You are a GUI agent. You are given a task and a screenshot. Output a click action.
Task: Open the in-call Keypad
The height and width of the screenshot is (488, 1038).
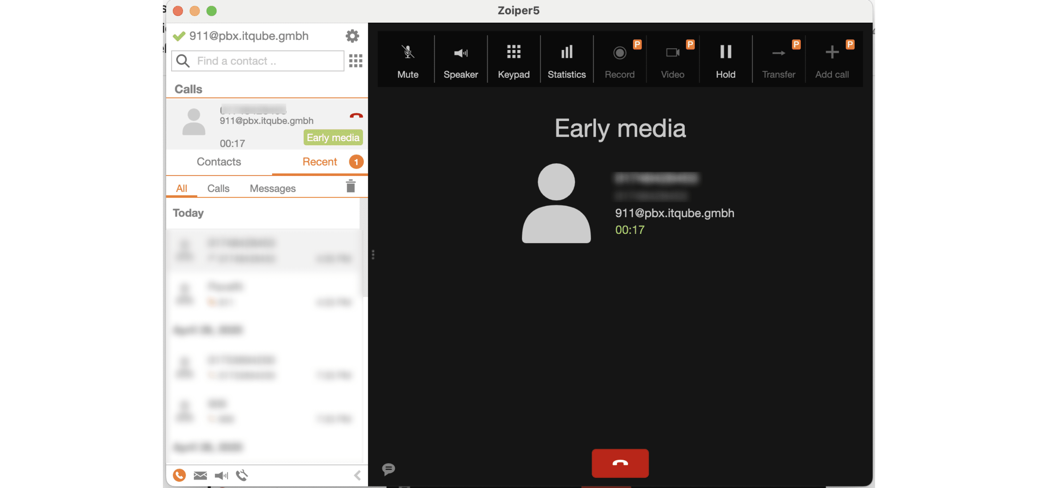click(x=513, y=60)
